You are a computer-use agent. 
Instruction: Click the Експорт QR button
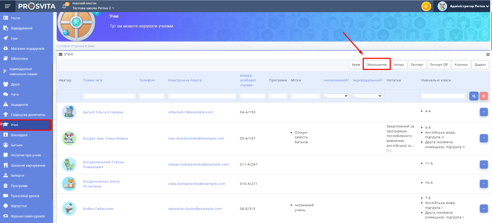(x=439, y=65)
